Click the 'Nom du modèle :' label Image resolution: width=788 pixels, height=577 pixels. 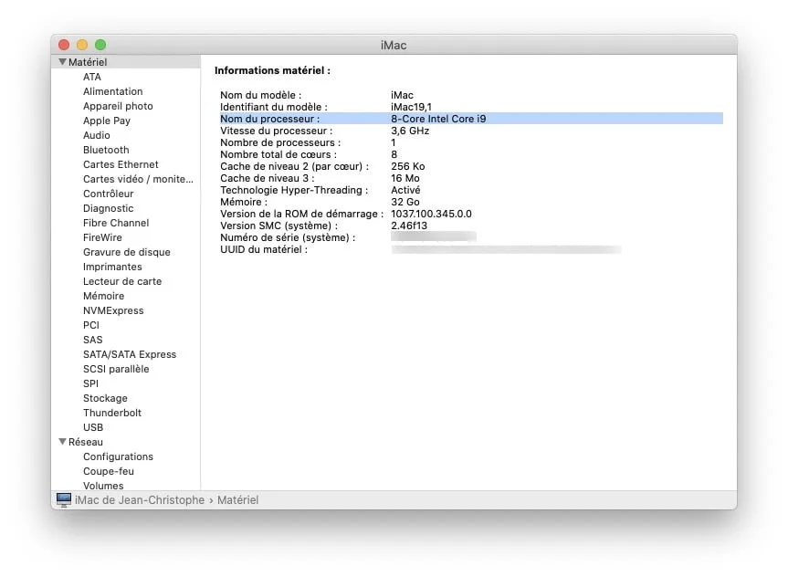click(x=261, y=95)
